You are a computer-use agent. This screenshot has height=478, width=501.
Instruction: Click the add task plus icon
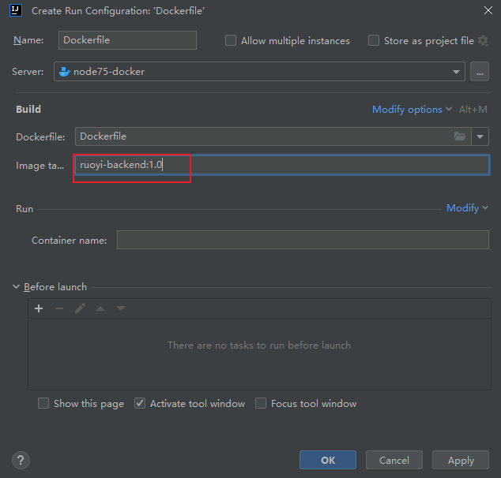pyautogui.click(x=39, y=308)
